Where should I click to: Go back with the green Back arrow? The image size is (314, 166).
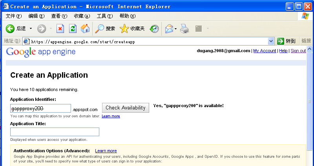(10, 29)
